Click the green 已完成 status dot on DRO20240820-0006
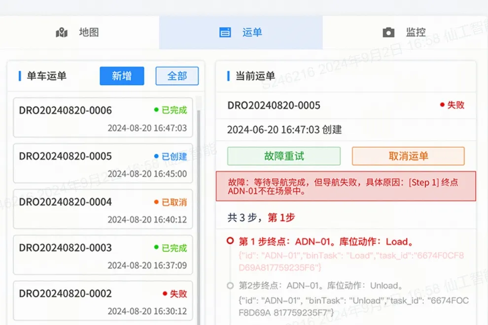 pyautogui.click(x=157, y=110)
